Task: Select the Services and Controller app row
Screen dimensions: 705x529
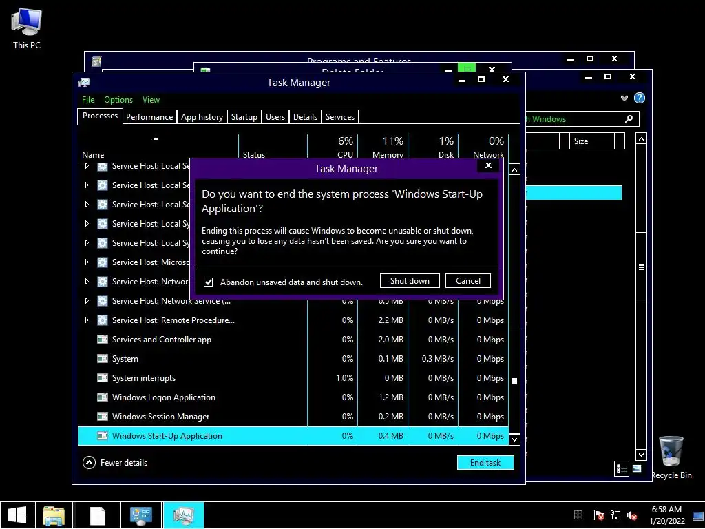Action: pos(293,339)
